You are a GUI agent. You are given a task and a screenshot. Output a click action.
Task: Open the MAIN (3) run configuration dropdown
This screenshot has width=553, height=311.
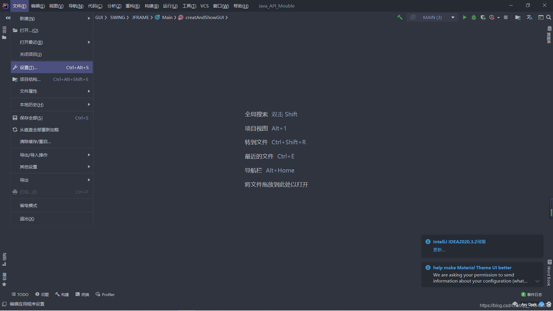432,17
